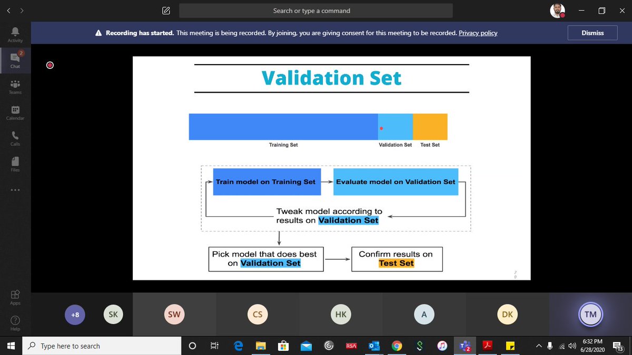Show the +8 additional participants
632x355 pixels.
point(75,315)
